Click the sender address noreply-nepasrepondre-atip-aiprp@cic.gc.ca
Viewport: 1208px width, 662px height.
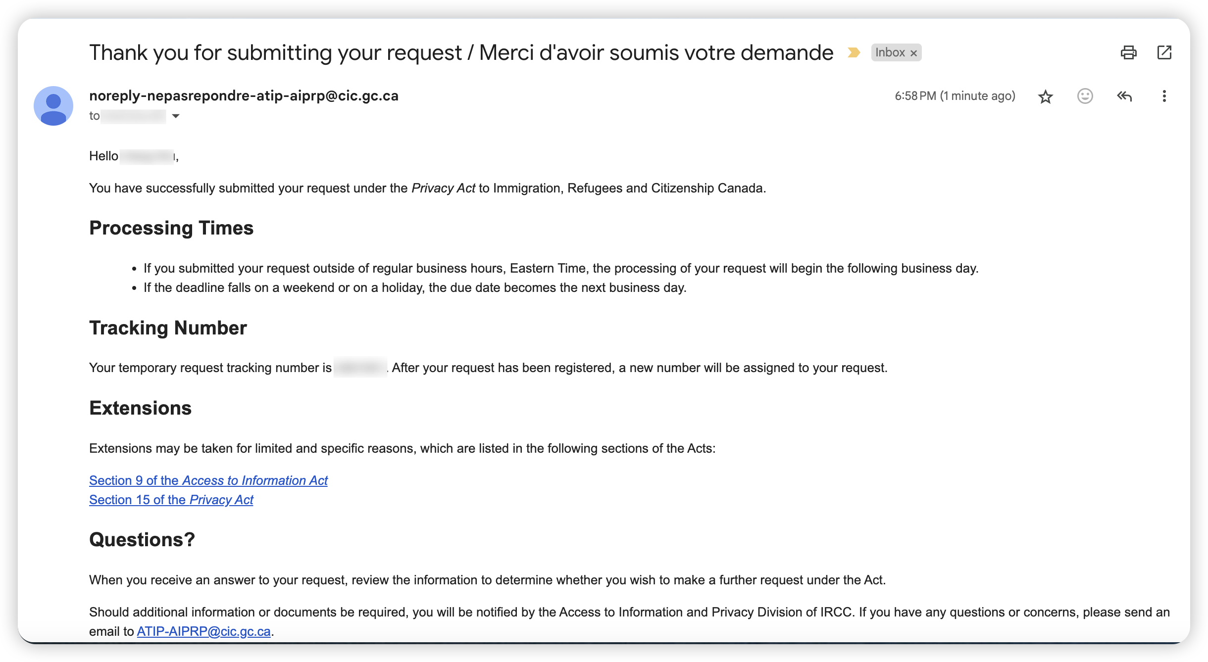pyautogui.click(x=244, y=95)
